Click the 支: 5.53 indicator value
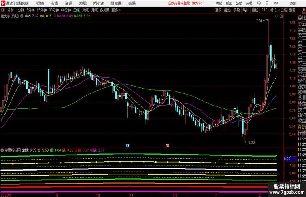306x197 pixels. [43, 150]
